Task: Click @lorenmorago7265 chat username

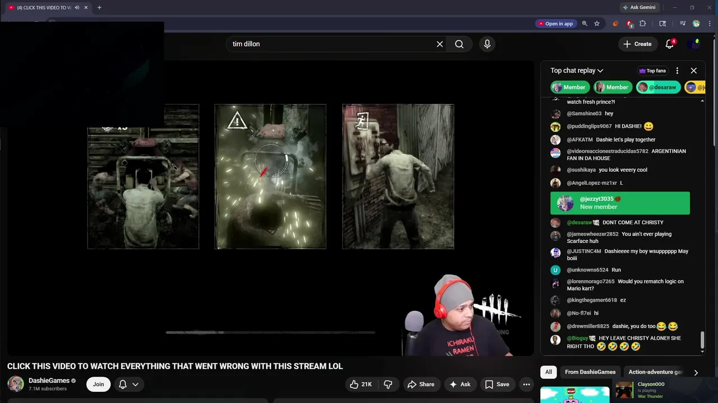Action: point(591,282)
